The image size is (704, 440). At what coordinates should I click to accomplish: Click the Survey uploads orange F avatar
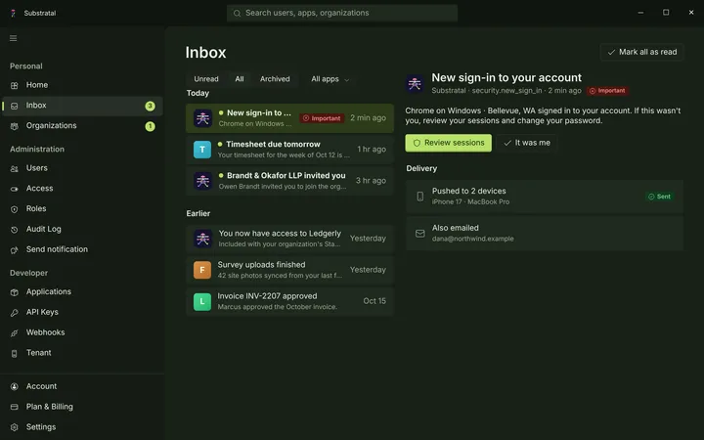click(202, 270)
